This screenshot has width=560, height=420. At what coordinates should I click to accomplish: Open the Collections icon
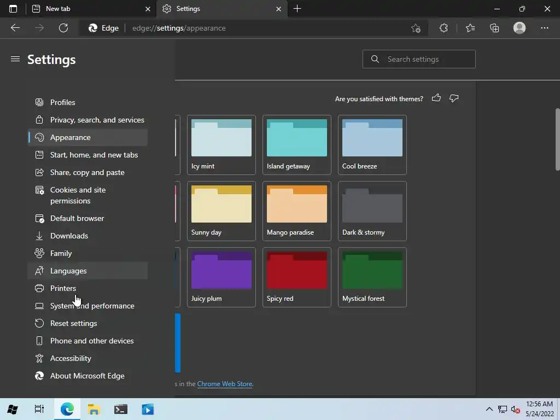(x=494, y=28)
